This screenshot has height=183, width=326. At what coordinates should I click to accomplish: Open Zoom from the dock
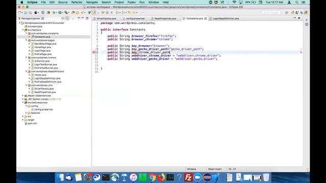click(x=198, y=177)
